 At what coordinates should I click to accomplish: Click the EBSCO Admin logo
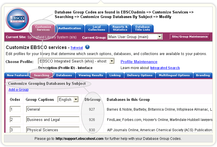click(17, 19)
